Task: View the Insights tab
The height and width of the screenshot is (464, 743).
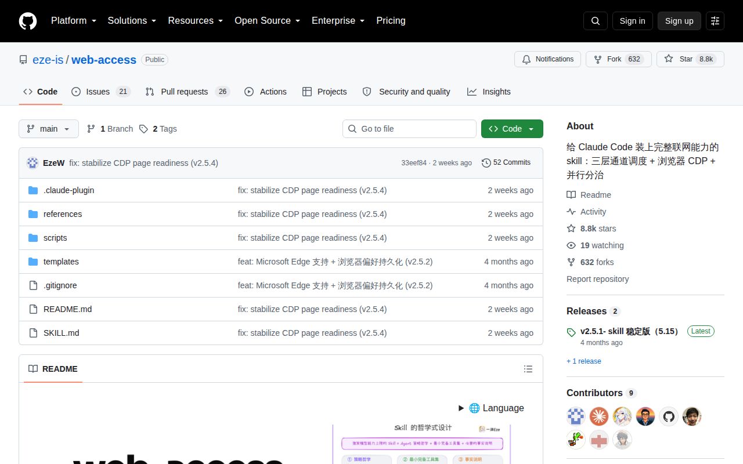Action: pyautogui.click(x=489, y=92)
